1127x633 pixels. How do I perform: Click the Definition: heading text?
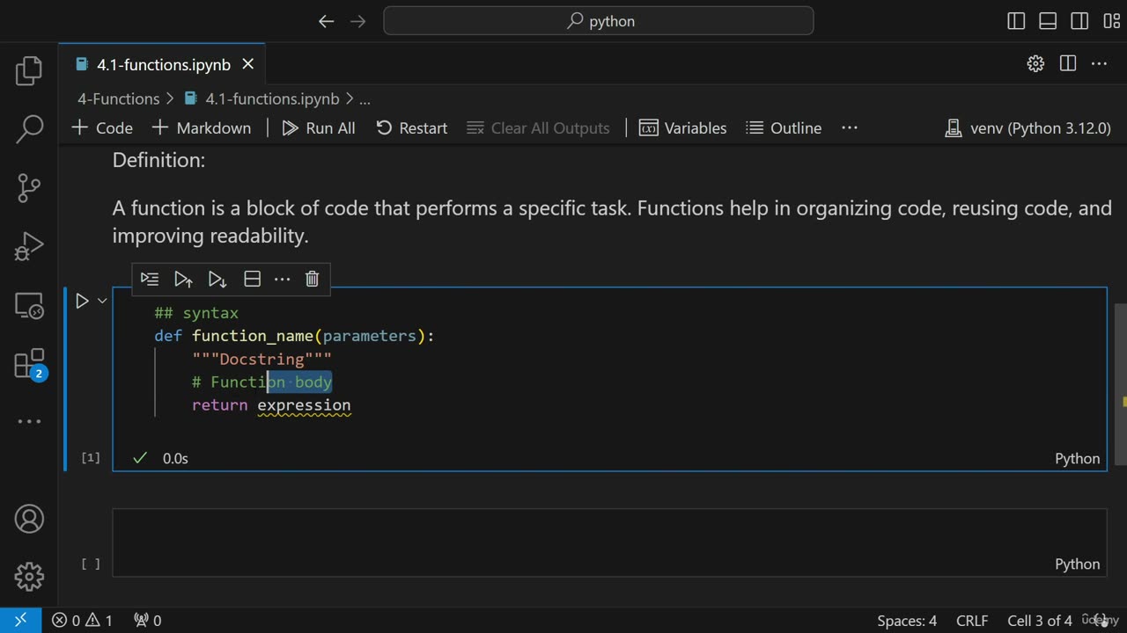pos(158,160)
